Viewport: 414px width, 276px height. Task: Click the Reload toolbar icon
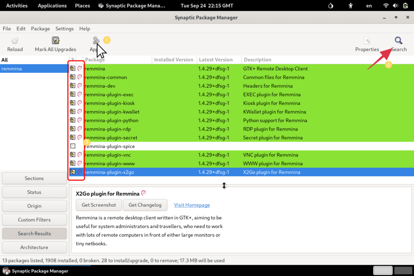pyautogui.click(x=15, y=40)
